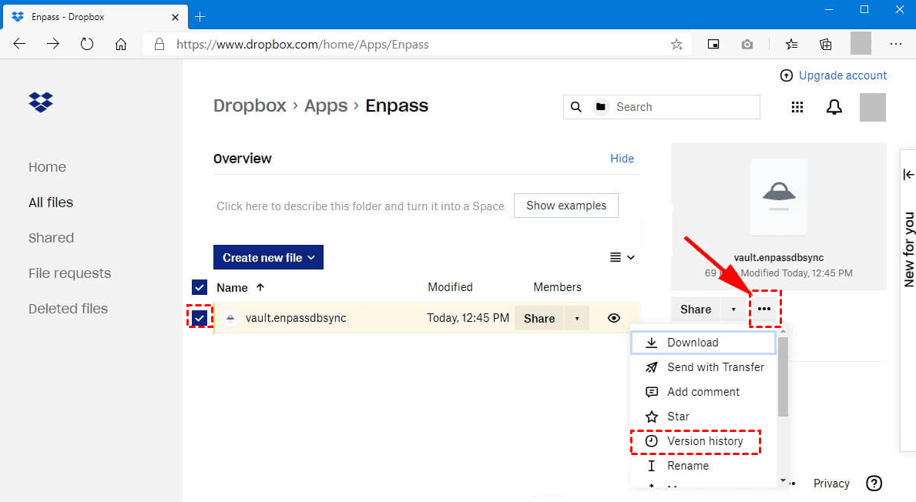Open the help question mark icon
The height and width of the screenshot is (502, 916).
click(x=874, y=484)
